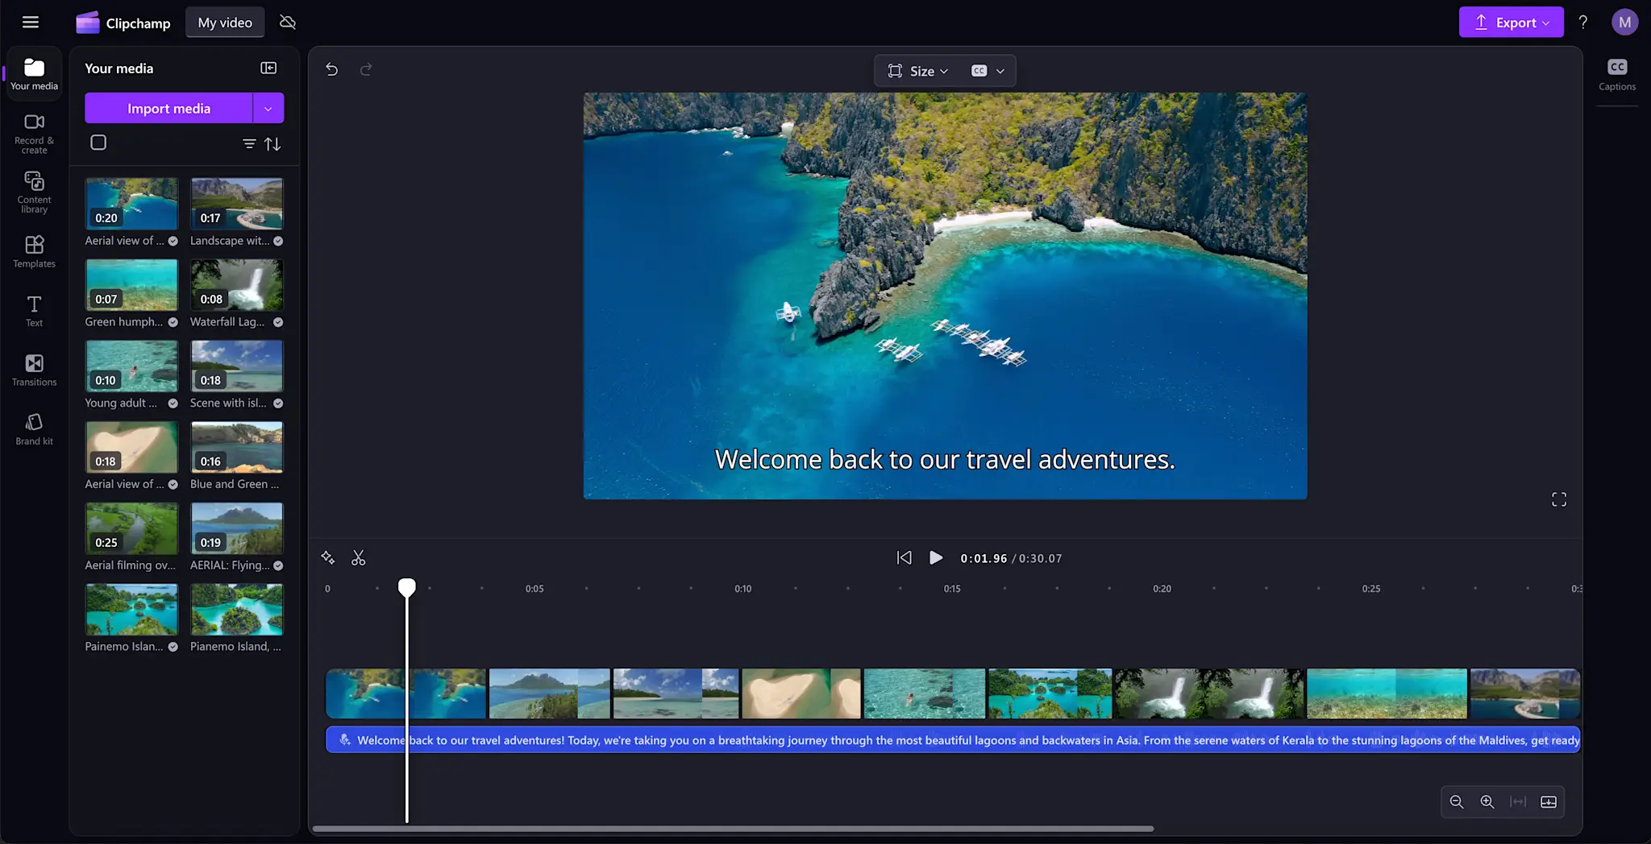Open the Transitions tab
Viewport: 1651px width, 844px height.
pos(34,370)
